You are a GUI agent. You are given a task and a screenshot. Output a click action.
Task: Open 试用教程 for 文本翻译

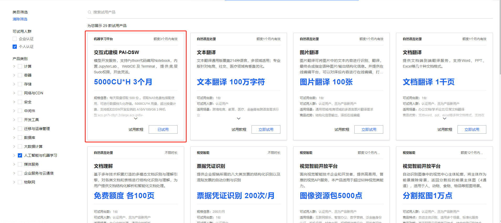point(239,129)
